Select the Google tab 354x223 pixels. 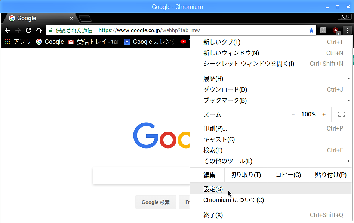41,18
